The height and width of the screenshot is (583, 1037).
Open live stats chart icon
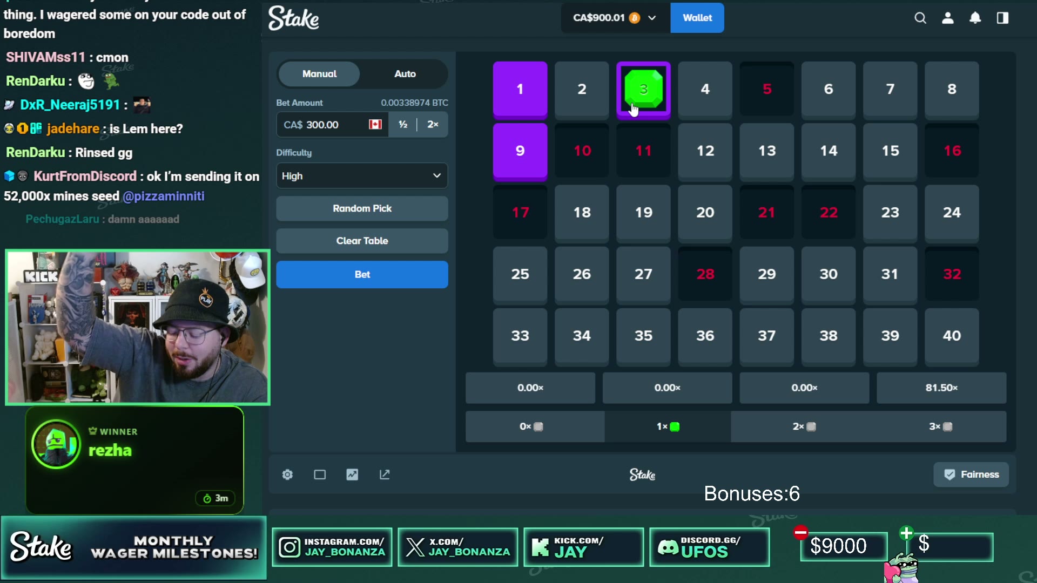pos(352,474)
